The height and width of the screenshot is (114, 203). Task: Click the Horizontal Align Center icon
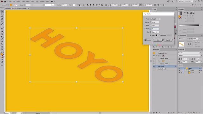point(90,5)
